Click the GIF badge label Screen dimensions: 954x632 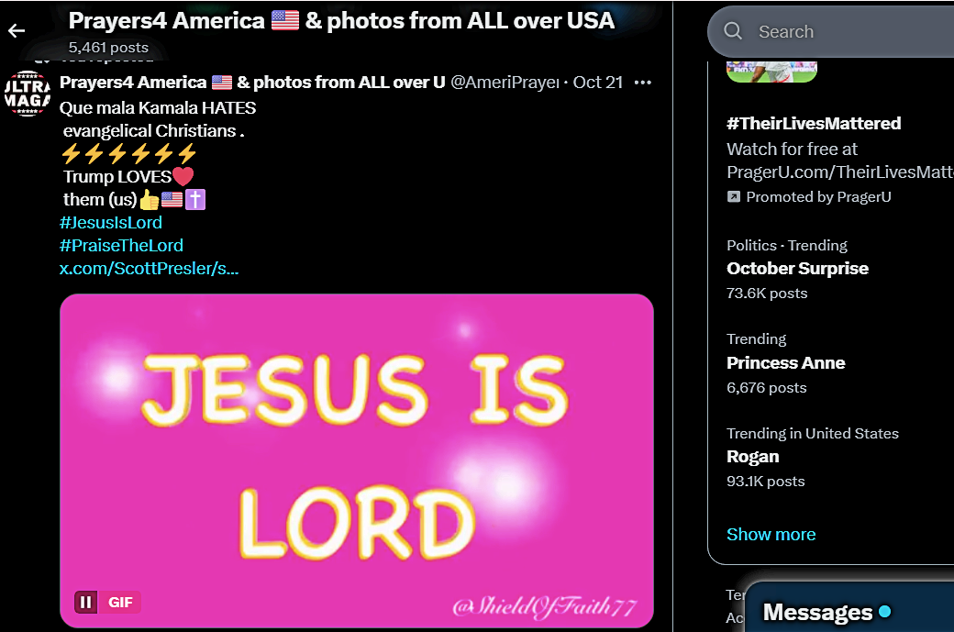pyautogui.click(x=120, y=603)
